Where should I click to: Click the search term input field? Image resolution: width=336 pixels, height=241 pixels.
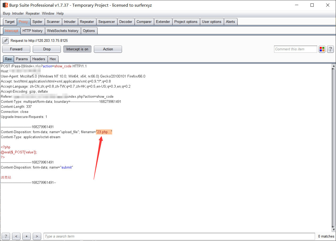[x=179, y=236]
